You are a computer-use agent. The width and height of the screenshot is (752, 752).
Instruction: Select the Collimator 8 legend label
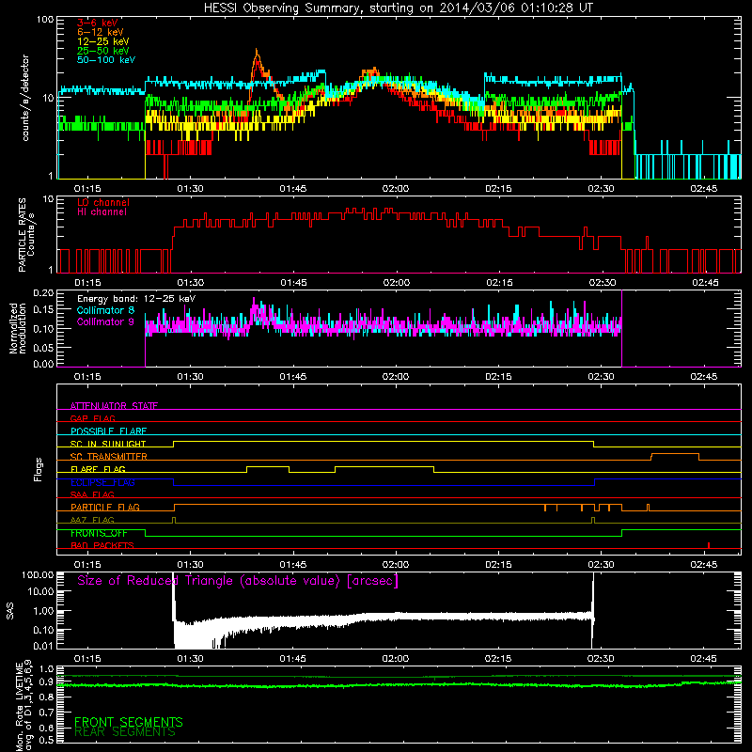click(x=105, y=310)
